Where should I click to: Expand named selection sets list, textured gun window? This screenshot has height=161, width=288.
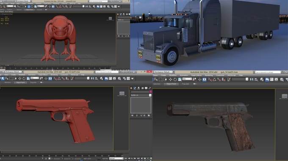pos(247,79)
